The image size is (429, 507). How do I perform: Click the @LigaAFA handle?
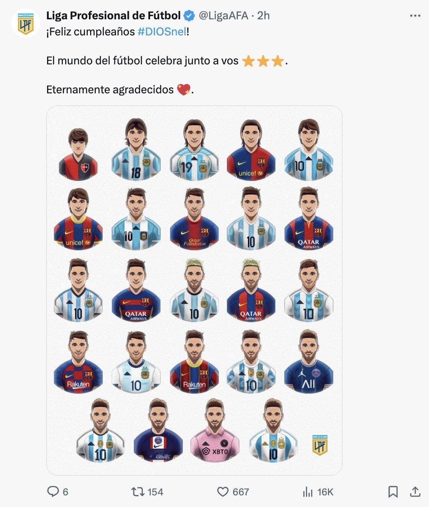click(x=223, y=16)
